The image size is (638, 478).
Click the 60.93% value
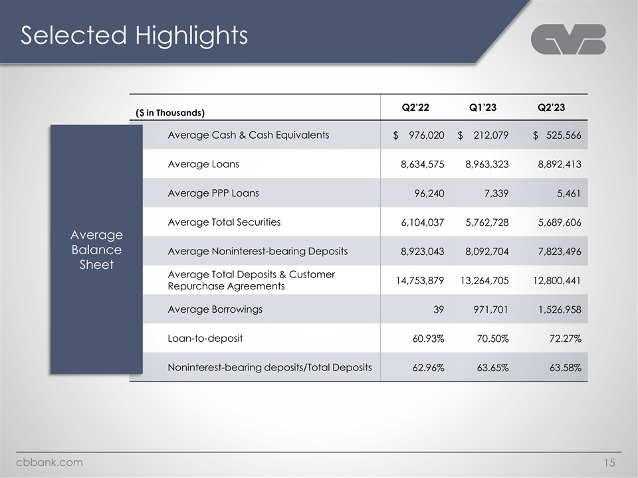click(428, 339)
